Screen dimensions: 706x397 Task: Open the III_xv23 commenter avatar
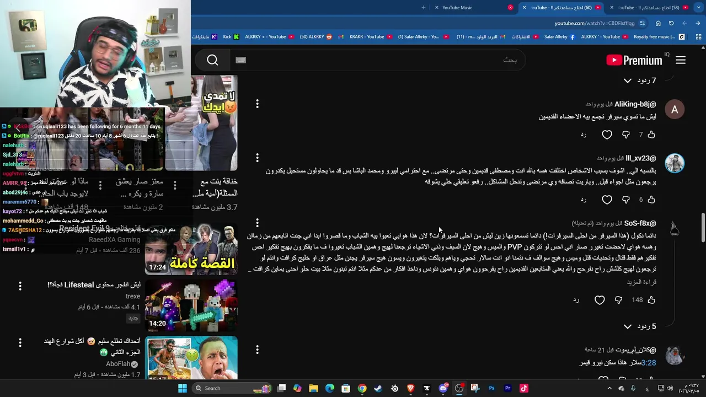tap(675, 164)
